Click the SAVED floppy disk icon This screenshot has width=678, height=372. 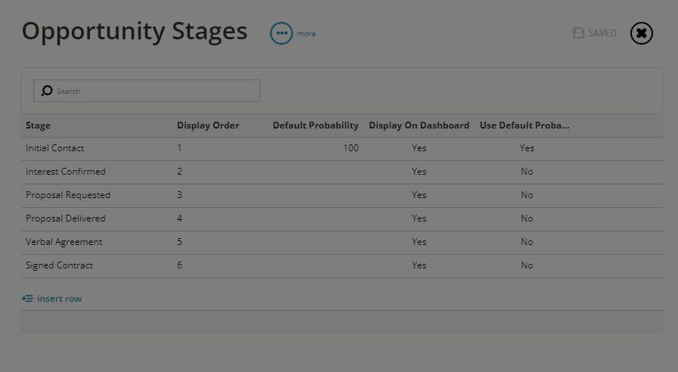pyautogui.click(x=579, y=33)
